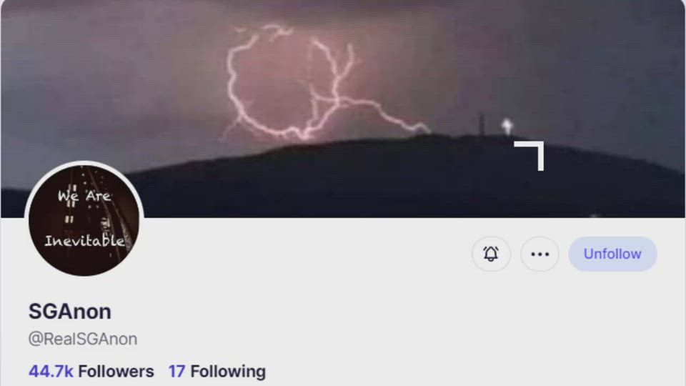Click the 44.7k follower count number

[x=51, y=371]
